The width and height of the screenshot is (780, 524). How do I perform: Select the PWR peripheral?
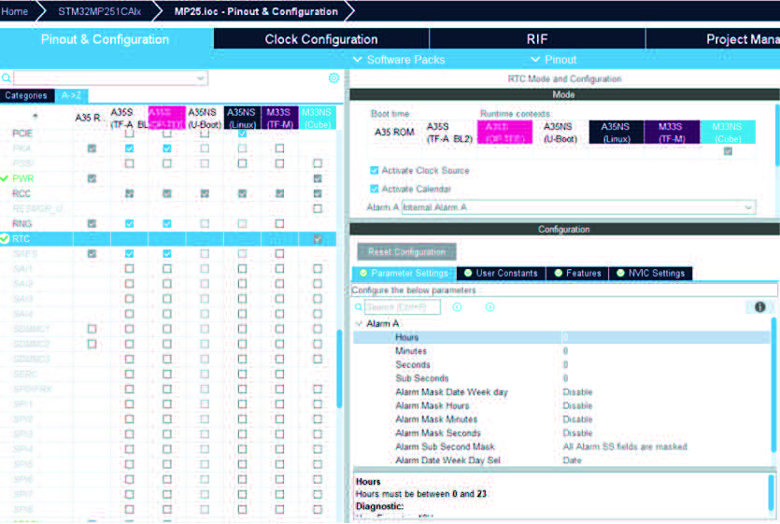click(x=22, y=178)
